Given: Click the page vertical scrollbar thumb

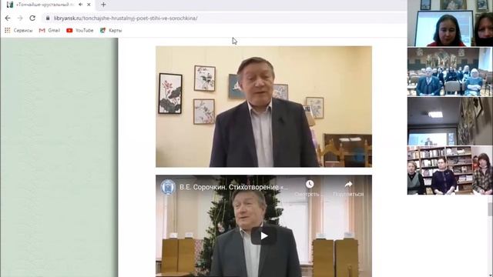Looking at the screenshot, I should click(x=490, y=209).
